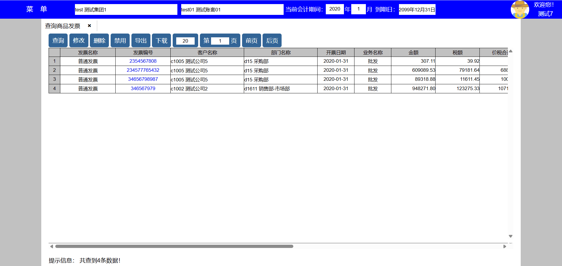Click the scroll down arrow of table

(x=510, y=236)
